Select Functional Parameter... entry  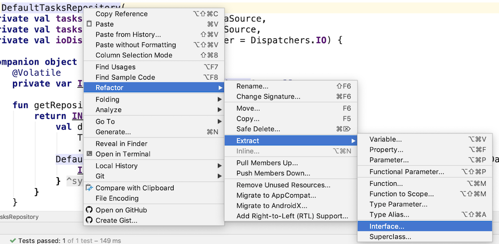(406, 172)
